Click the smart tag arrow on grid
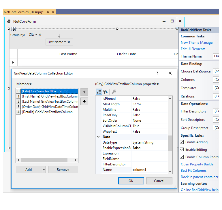The image size is (222, 210). pos(177,28)
